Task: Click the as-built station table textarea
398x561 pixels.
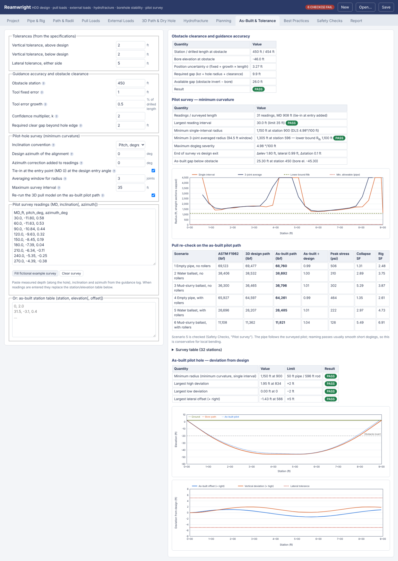Action: click(x=84, y=320)
